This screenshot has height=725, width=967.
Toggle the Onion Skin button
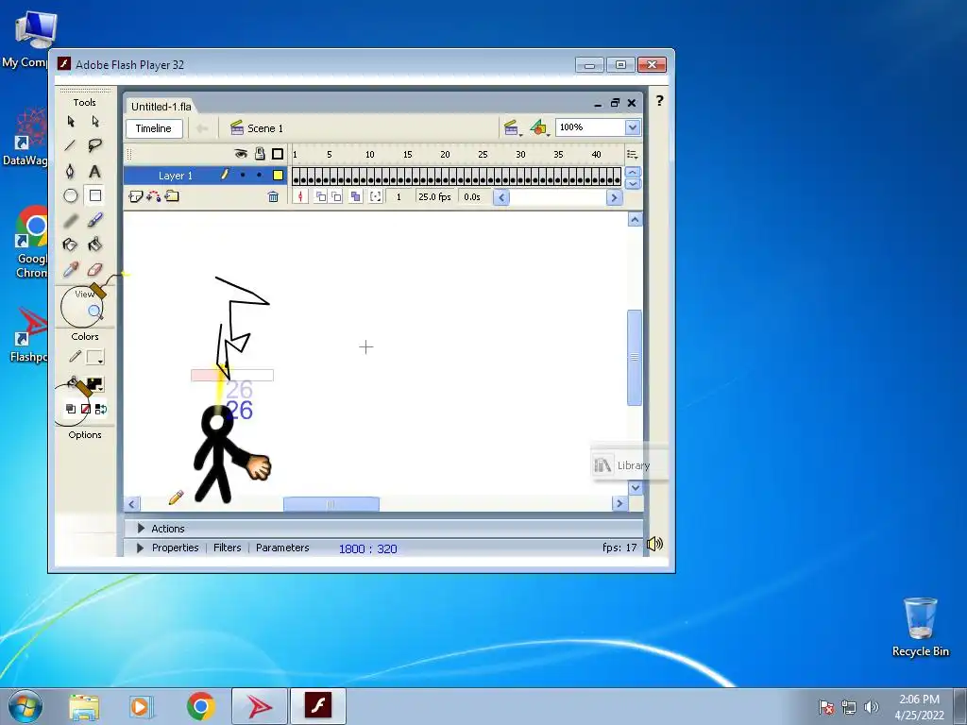tap(321, 196)
